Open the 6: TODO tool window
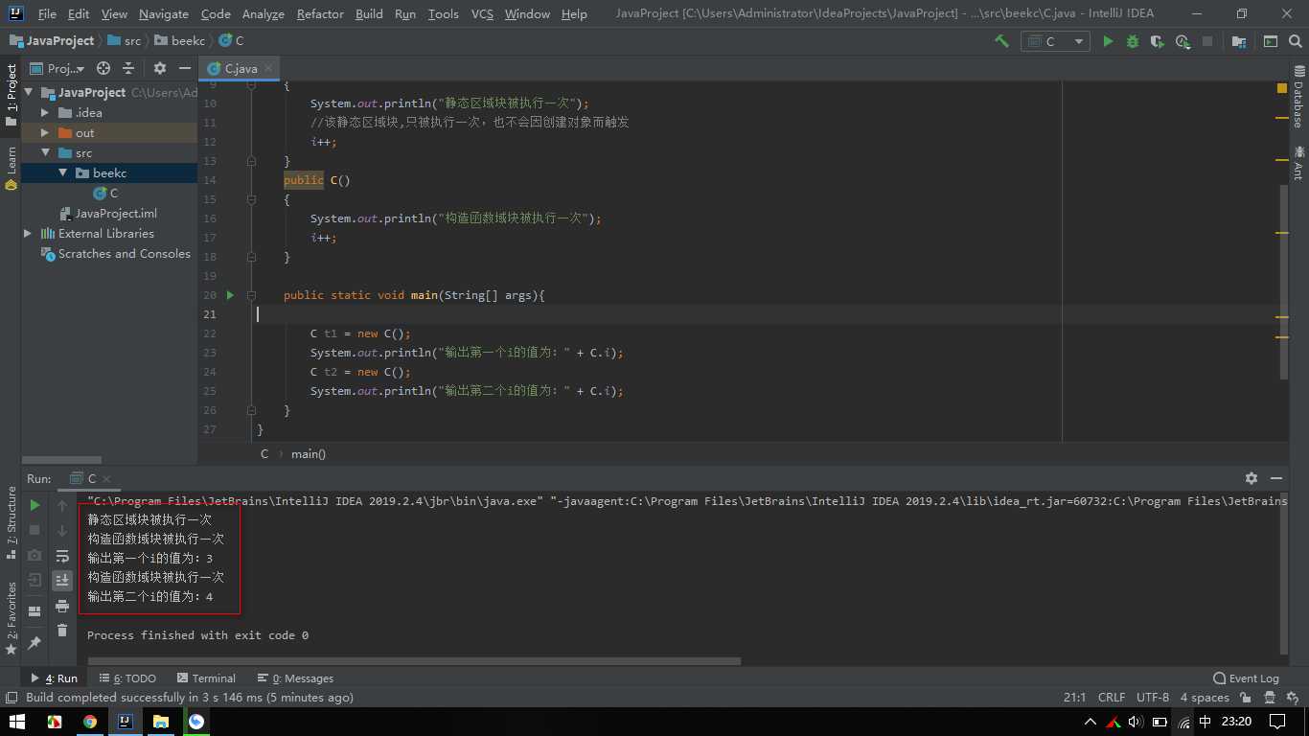Viewport: 1309px width, 736px height. point(127,678)
